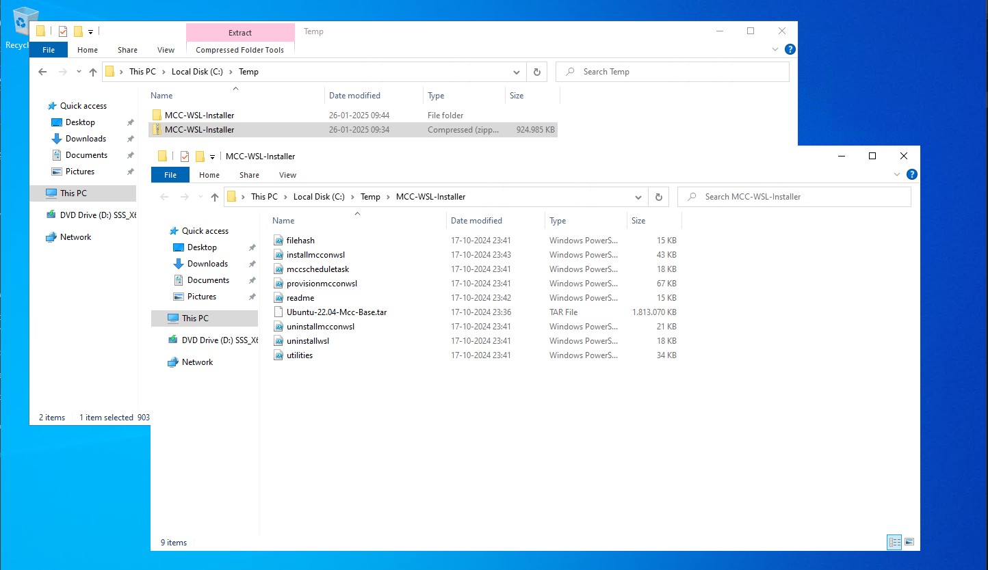The image size is (988, 570).
Task: Open Network in MCC-WSL-Installer window sidebar
Action: (x=197, y=362)
